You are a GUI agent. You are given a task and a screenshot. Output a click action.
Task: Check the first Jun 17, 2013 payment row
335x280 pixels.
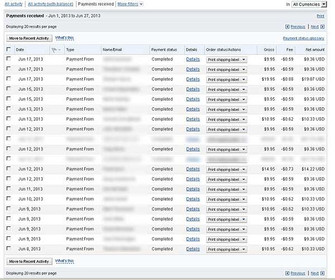click(8, 59)
